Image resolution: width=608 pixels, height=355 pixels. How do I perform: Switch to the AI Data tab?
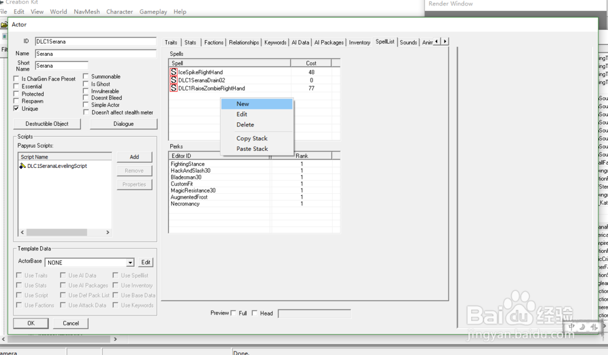[300, 42]
